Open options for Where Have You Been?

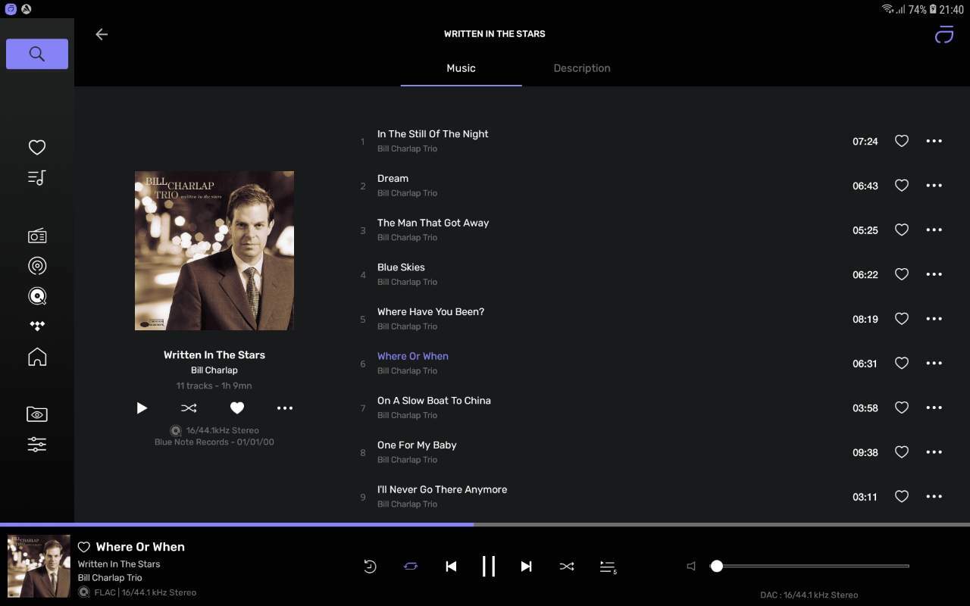pos(934,319)
